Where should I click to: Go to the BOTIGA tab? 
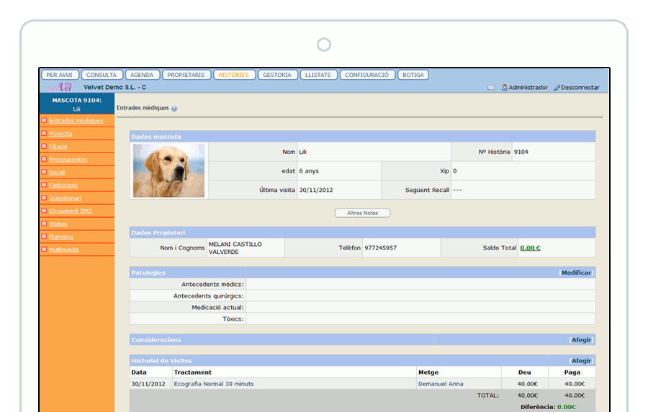coord(413,75)
